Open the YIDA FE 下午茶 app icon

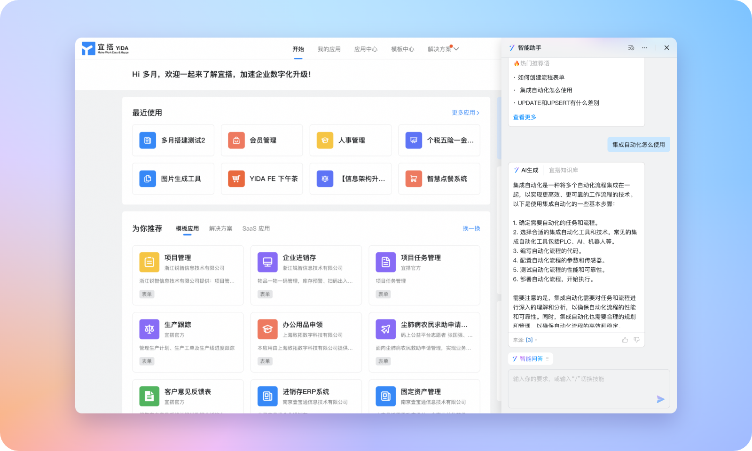click(236, 179)
